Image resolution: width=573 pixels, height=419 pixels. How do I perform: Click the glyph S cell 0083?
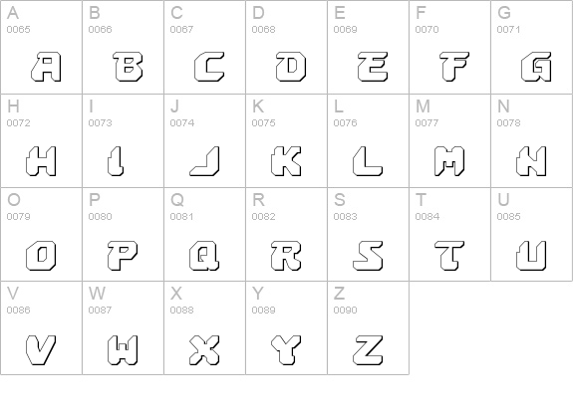(x=369, y=234)
